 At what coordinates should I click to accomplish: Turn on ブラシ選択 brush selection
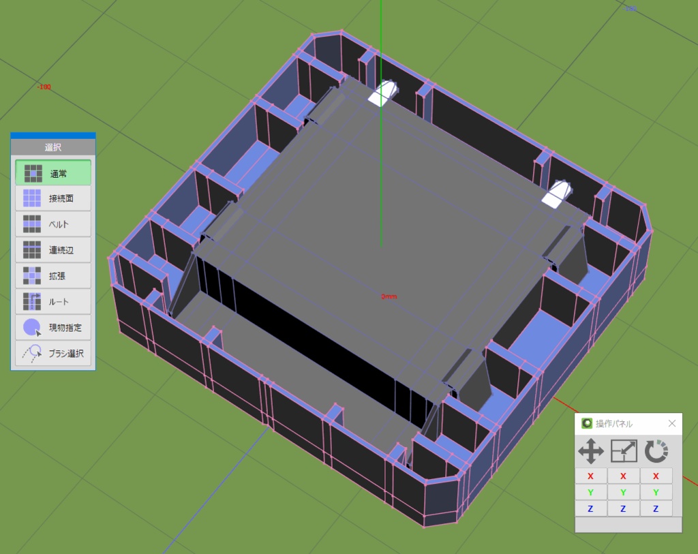click(53, 353)
